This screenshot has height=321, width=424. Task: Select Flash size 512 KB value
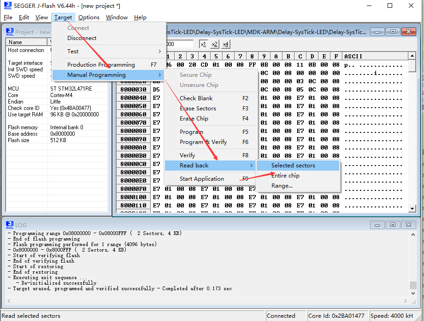(x=58, y=140)
